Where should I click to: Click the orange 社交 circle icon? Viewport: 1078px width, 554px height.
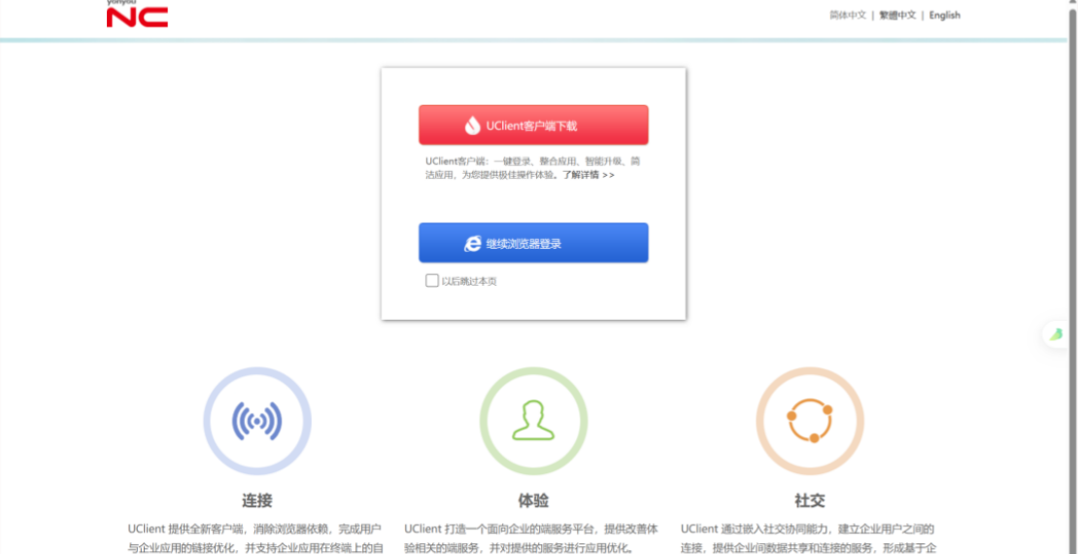[x=810, y=421]
